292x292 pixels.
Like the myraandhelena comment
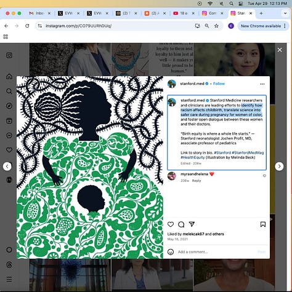pos(264,176)
